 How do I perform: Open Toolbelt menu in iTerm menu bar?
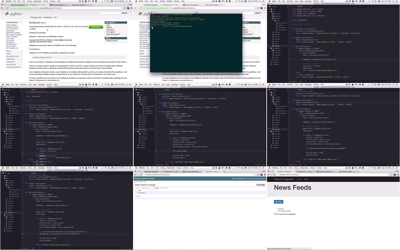tap(169, 1)
